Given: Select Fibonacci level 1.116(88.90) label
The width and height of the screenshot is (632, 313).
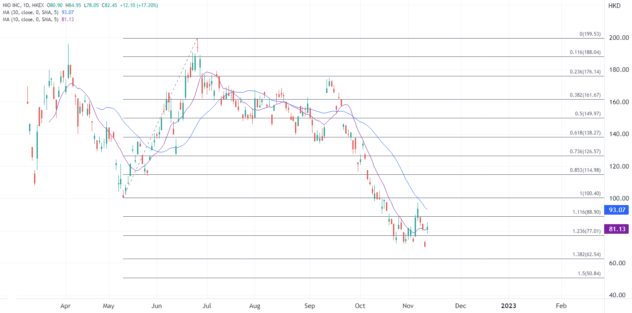Looking at the screenshot, I should [586, 212].
